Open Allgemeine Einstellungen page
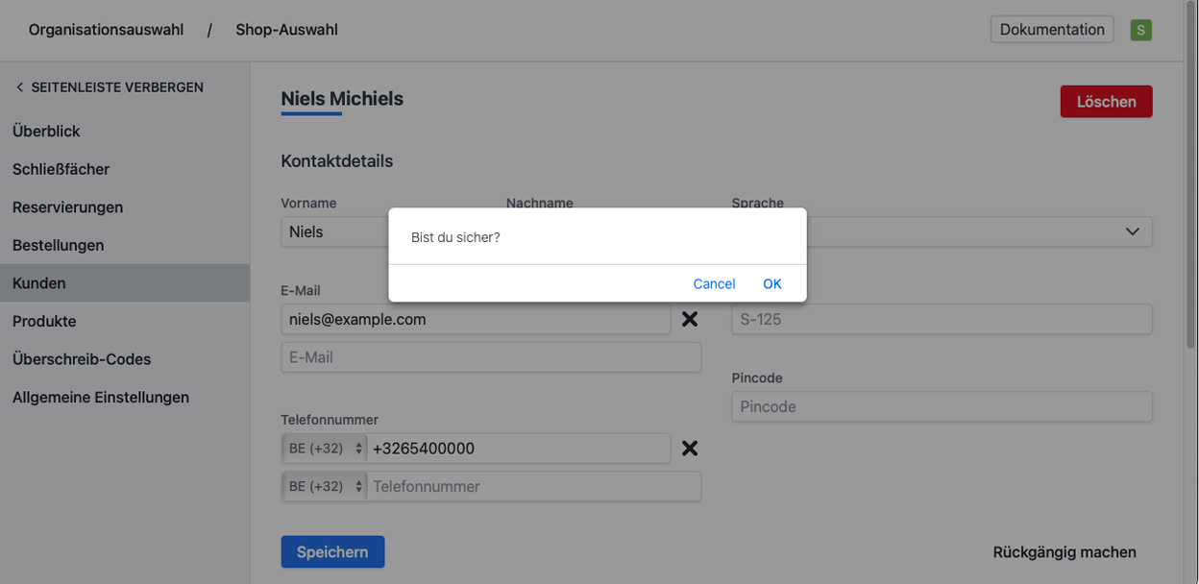This screenshot has height=584, width=1199. coord(101,397)
